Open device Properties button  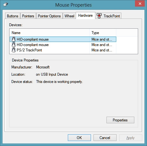click(x=120, y=120)
